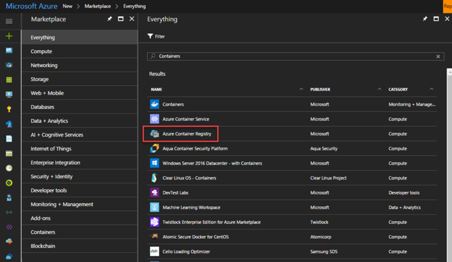The width and height of the screenshot is (452, 262).
Task: Pin the Marketplace blade
Action: (x=109, y=19)
